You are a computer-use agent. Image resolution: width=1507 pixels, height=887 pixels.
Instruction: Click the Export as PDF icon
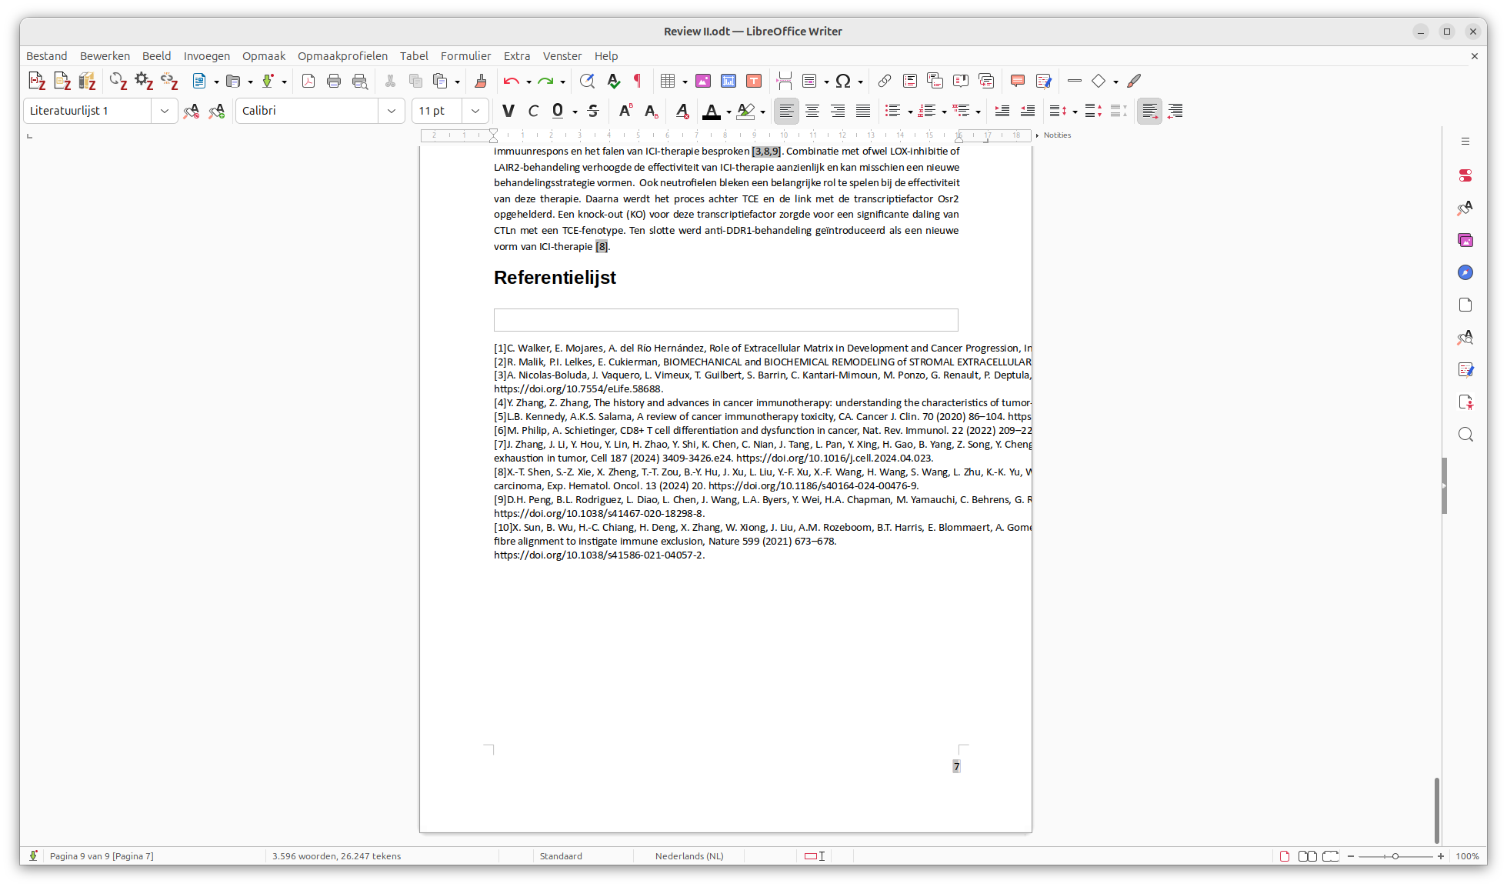pyautogui.click(x=308, y=81)
